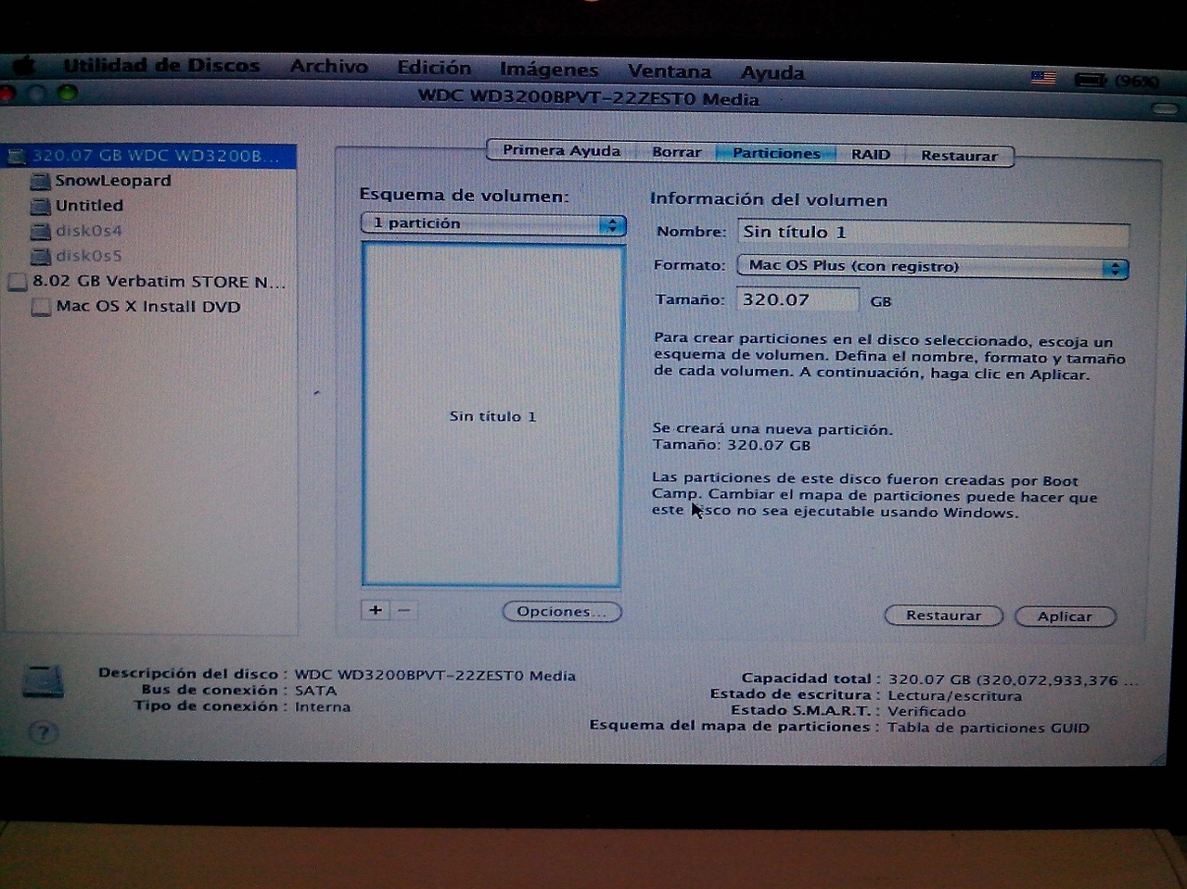Select the Untitled volume icon
Viewport: 1187px width, 889px height.
coord(40,206)
